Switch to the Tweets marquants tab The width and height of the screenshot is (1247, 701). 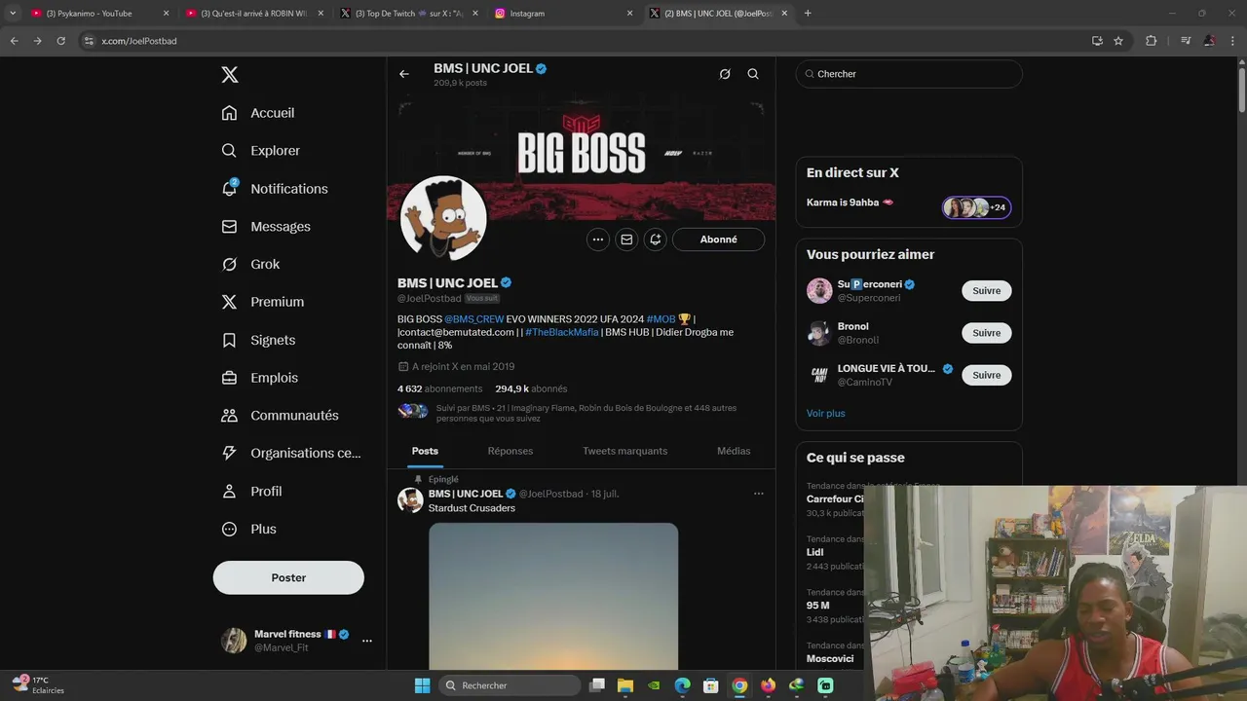[624, 451]
